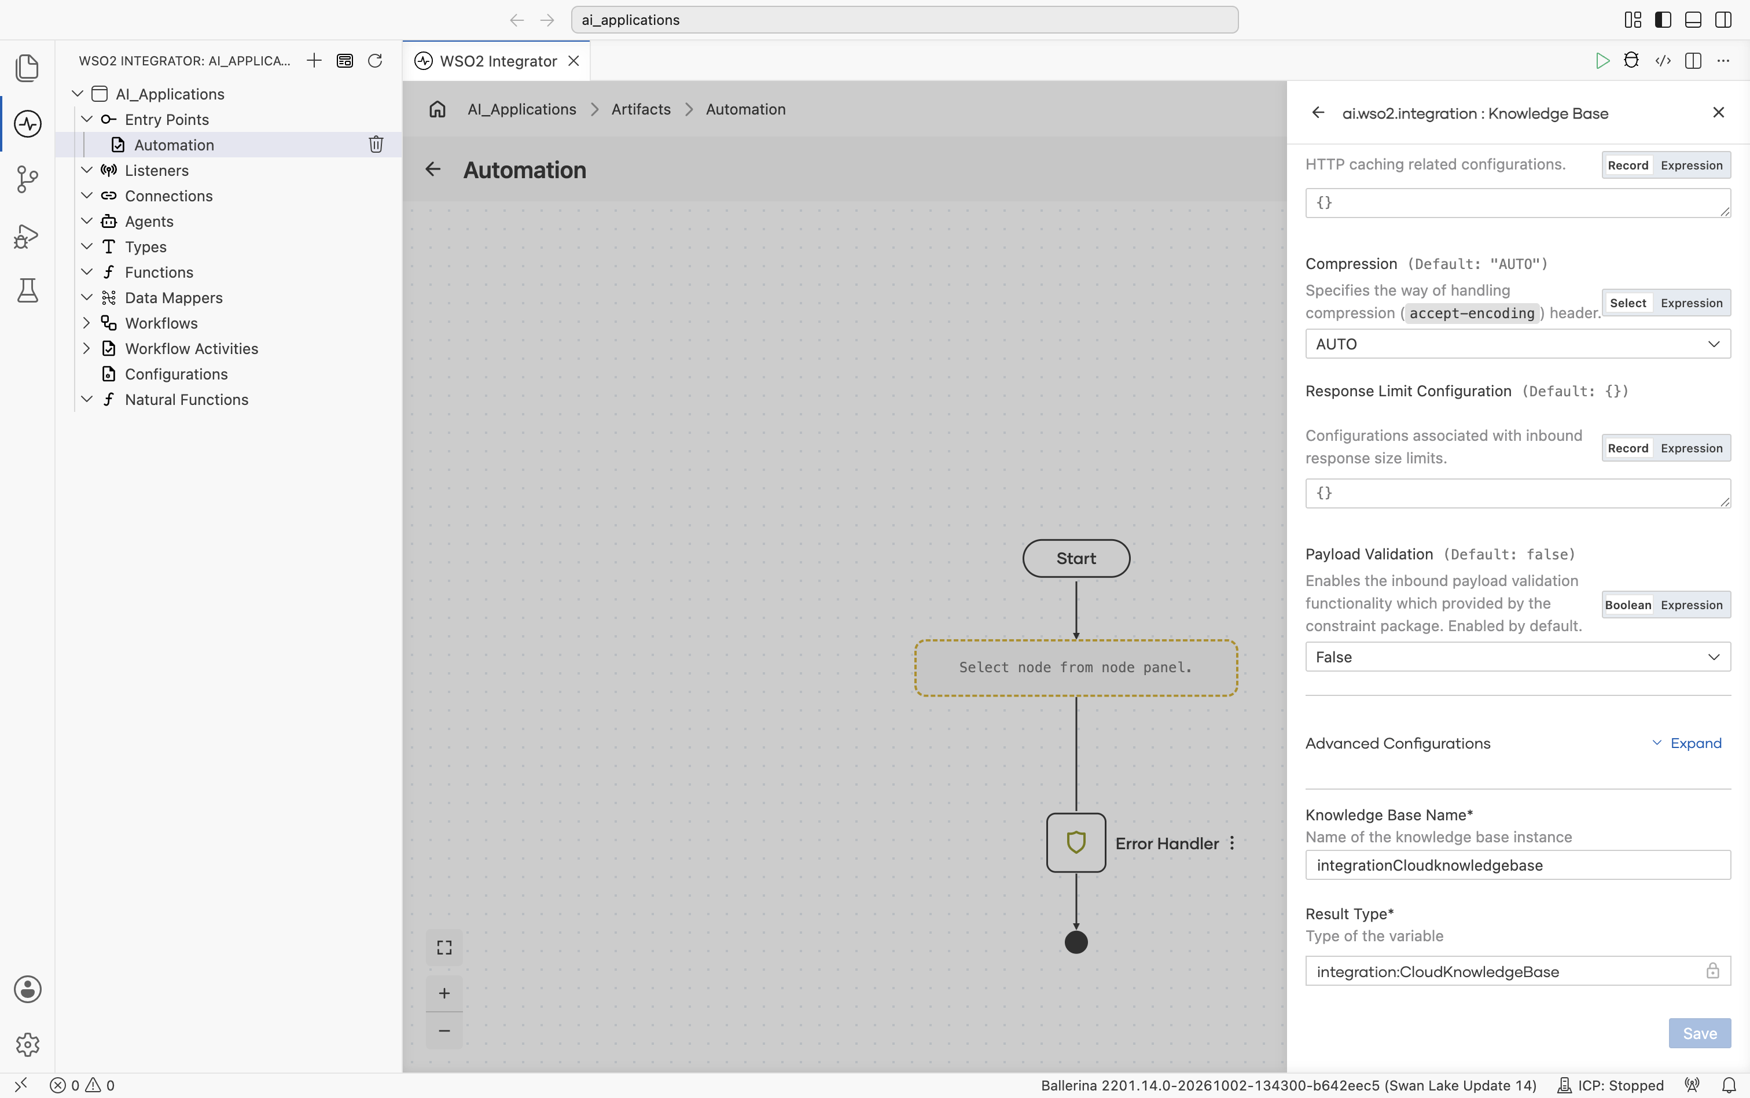Click the Save button
The width and height of the screenshot is (1750, 1098).
1699,1033
